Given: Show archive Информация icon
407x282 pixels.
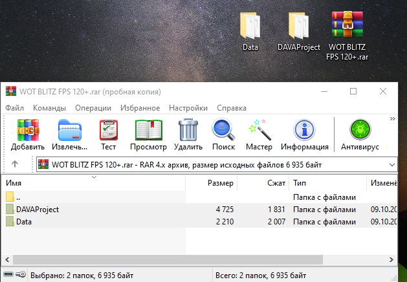Looking at the screenshot, I should (304, 130).
